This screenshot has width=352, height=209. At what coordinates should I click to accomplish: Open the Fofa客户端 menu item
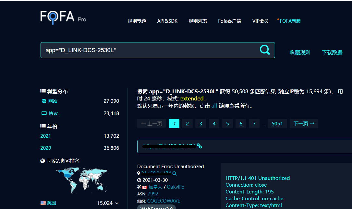point(230,21)
